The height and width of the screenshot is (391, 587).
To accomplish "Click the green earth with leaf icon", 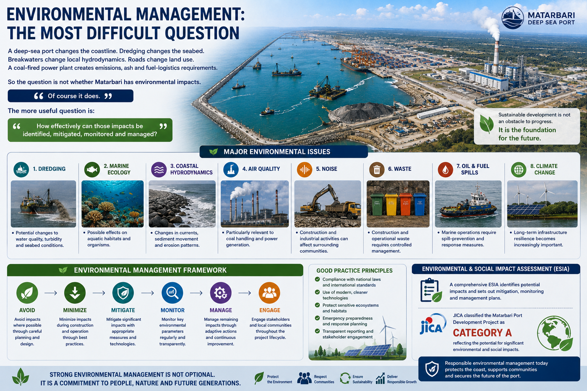I will 555,333.
